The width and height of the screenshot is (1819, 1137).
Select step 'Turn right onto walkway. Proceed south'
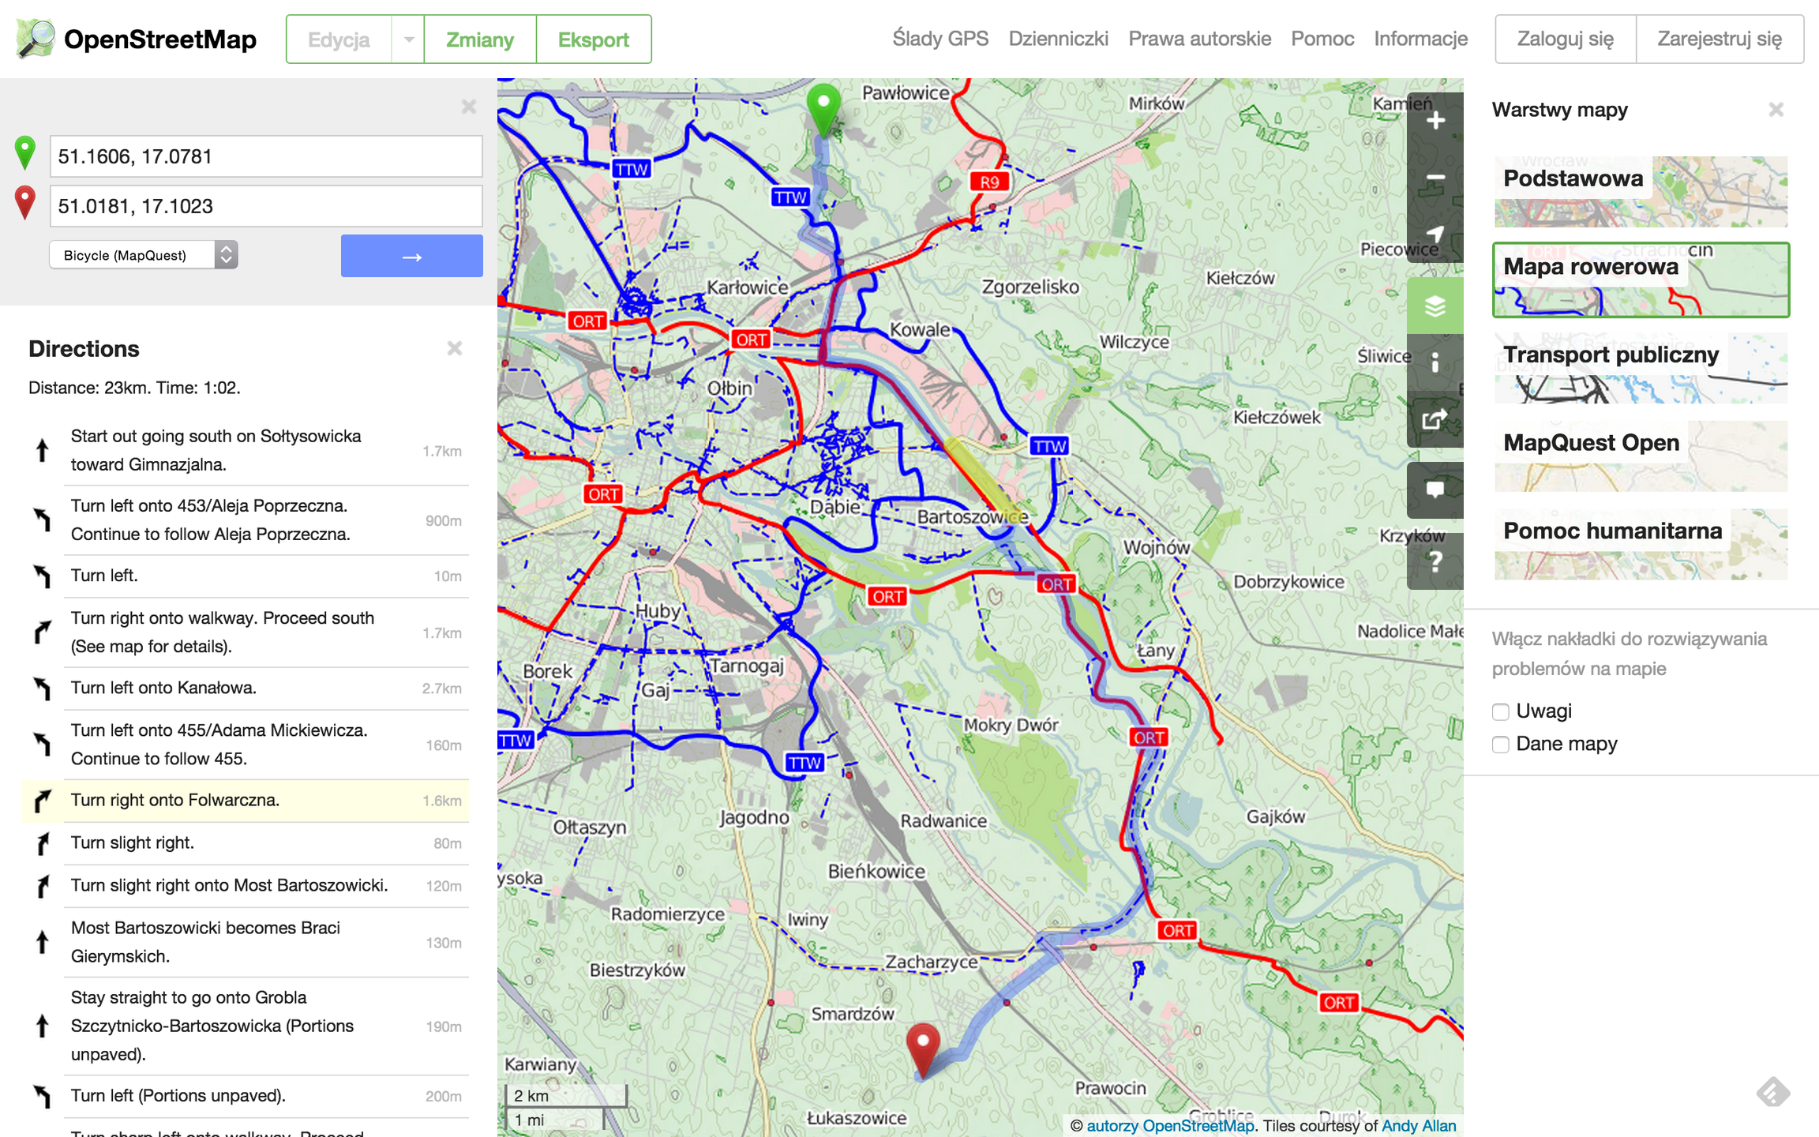pyautogui.click(x=246, y=632)
